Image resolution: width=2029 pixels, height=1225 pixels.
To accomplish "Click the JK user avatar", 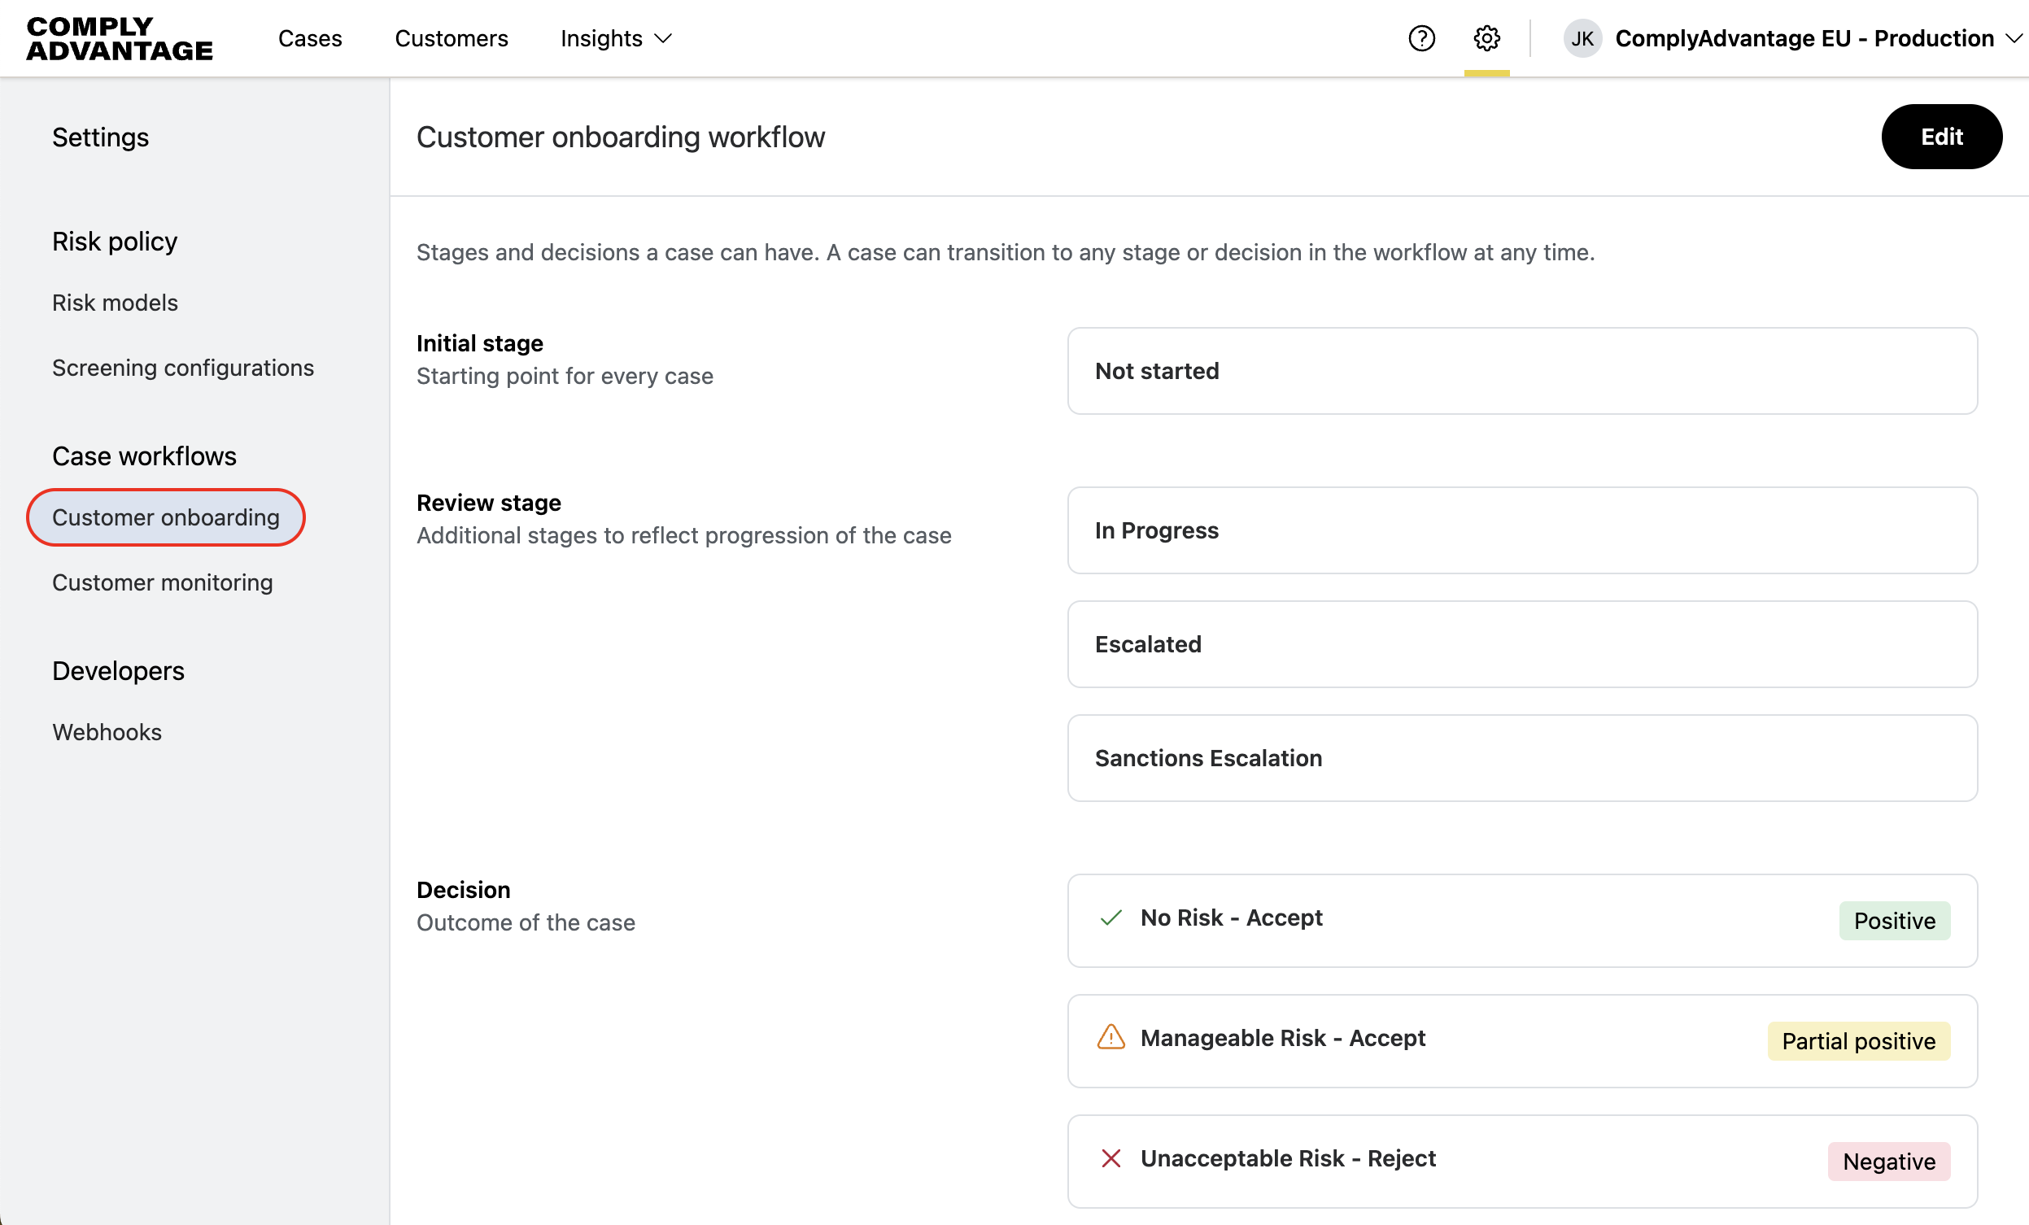I will [1581, 38].
